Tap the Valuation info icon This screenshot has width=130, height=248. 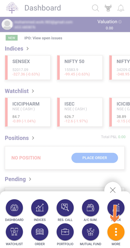120,22
